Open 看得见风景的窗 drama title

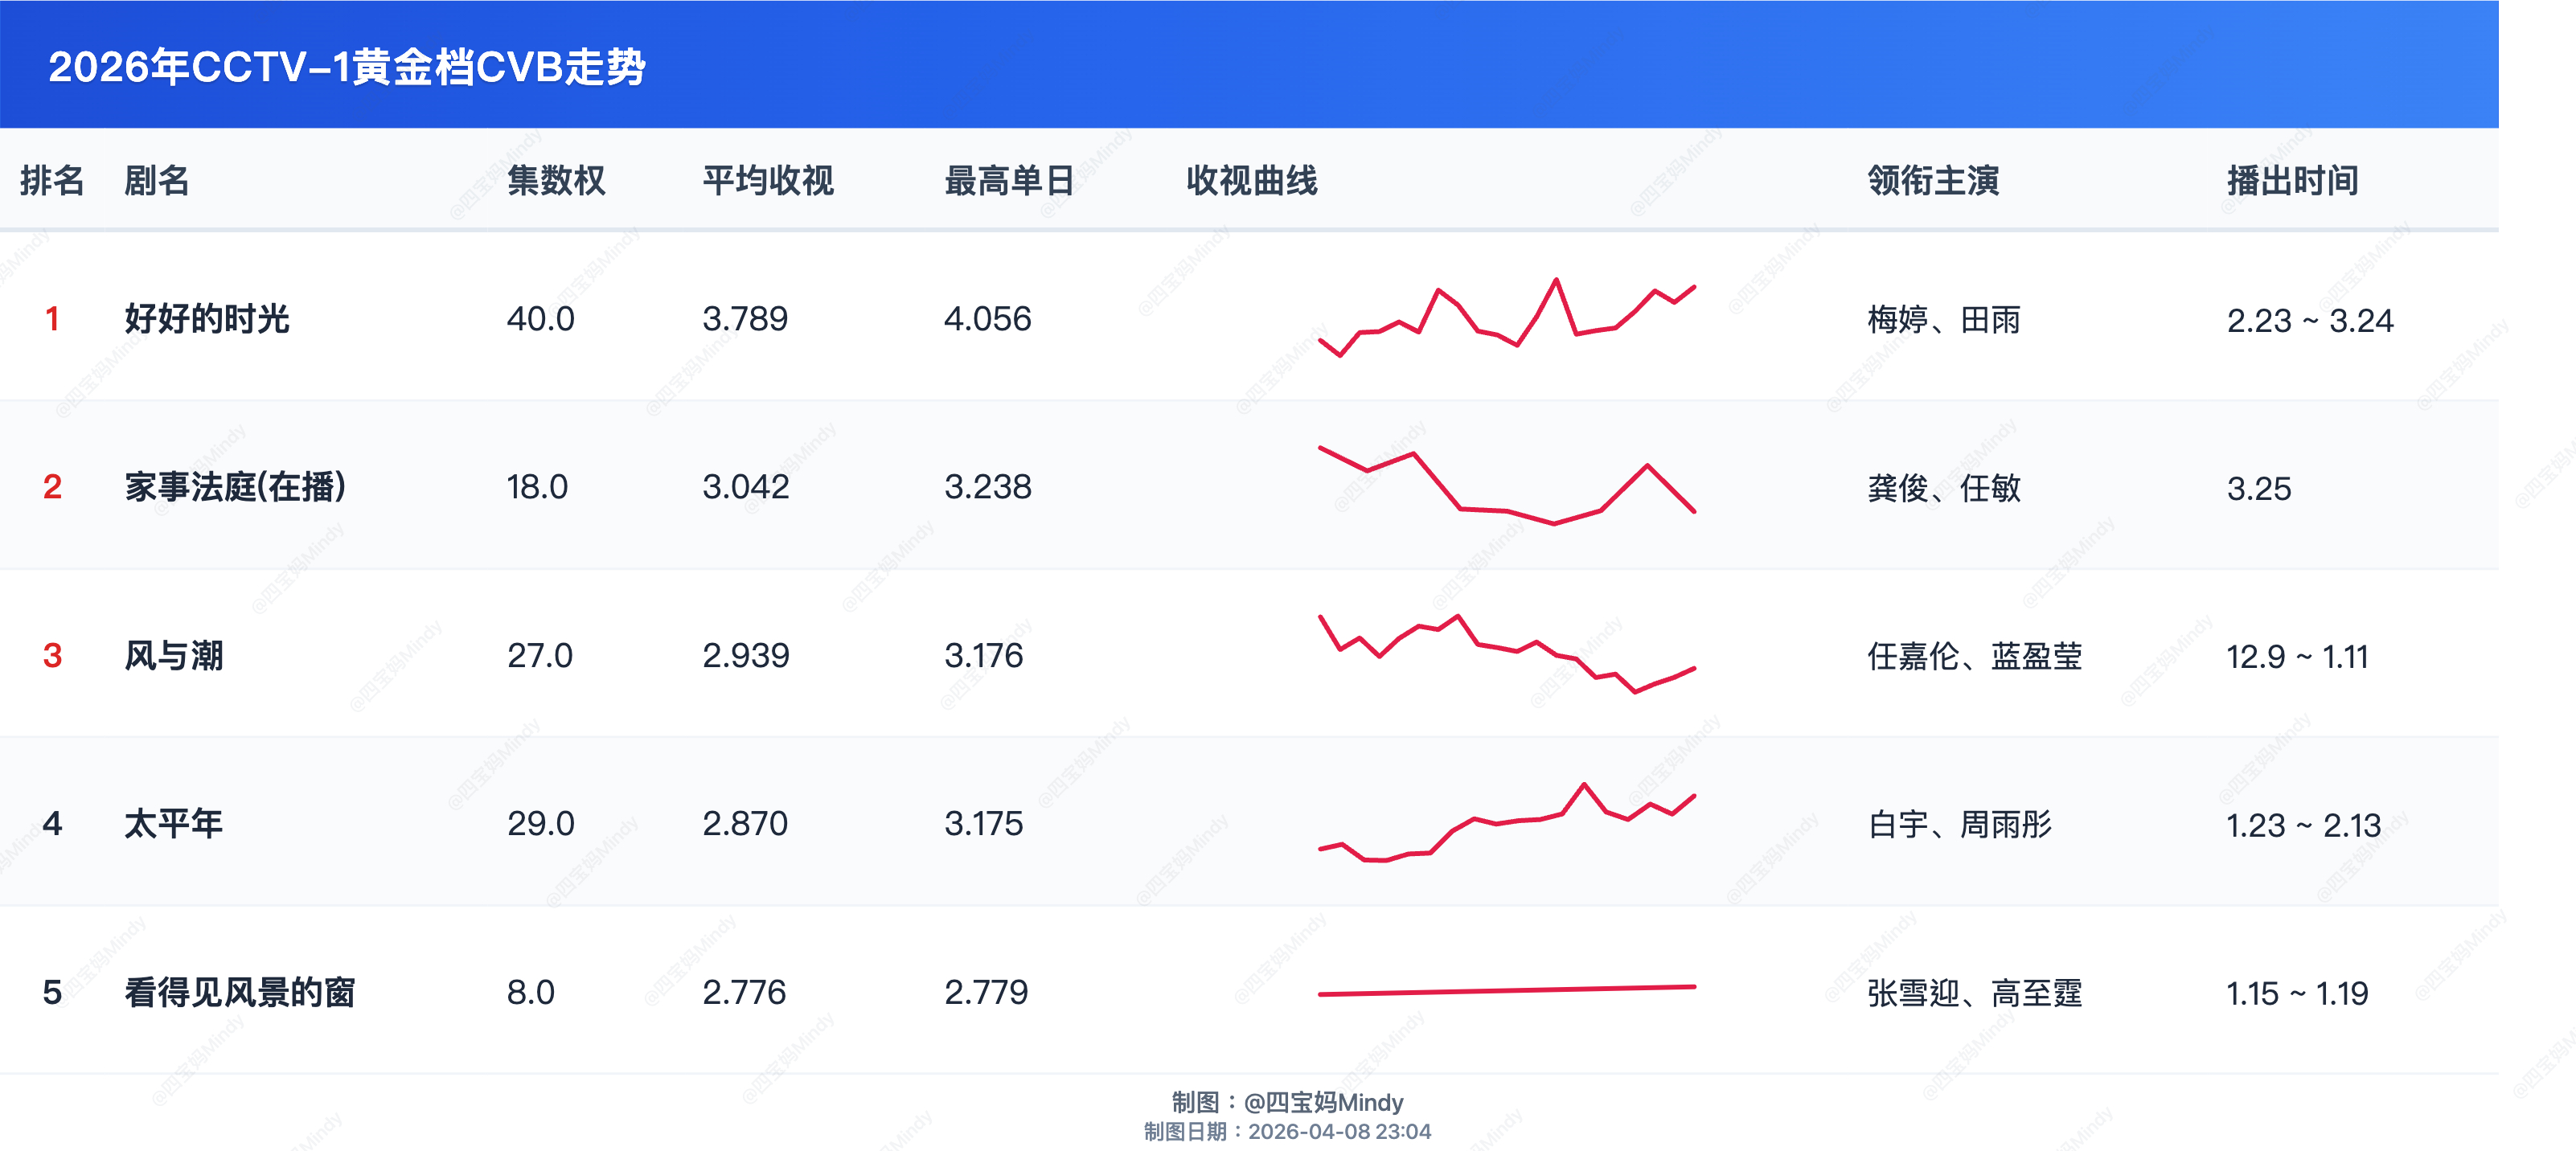tap(239, 992)
